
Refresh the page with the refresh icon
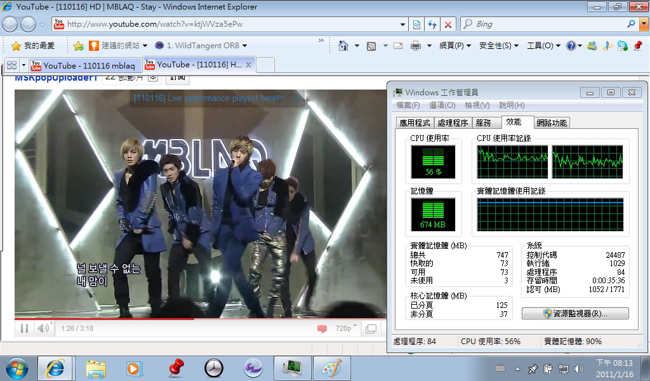[432, 25]
